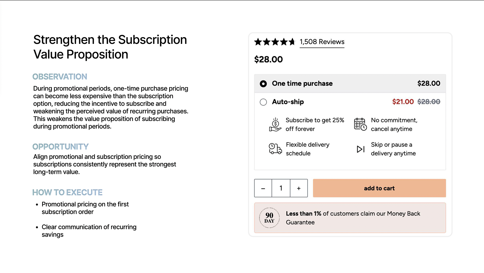Click the OBSERVATION heading
The height and width of the screenshot is (273, 484).
[x=60, y=77]
